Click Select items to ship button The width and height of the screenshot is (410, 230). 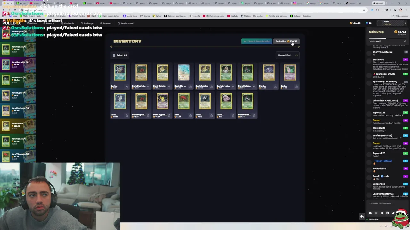(256, 41)
